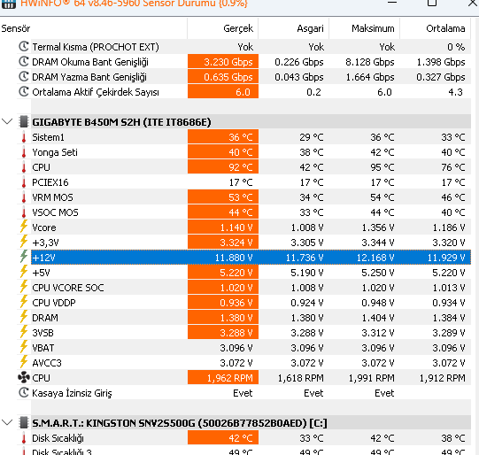479x455 pixels.
Task: Click the 1.404 V DRAM maximum value
Action: 378,318
